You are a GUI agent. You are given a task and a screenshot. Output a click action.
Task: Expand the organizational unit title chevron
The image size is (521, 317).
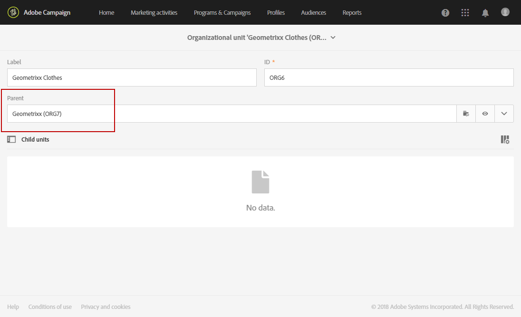pyautogui.click(x=333, y=38)
